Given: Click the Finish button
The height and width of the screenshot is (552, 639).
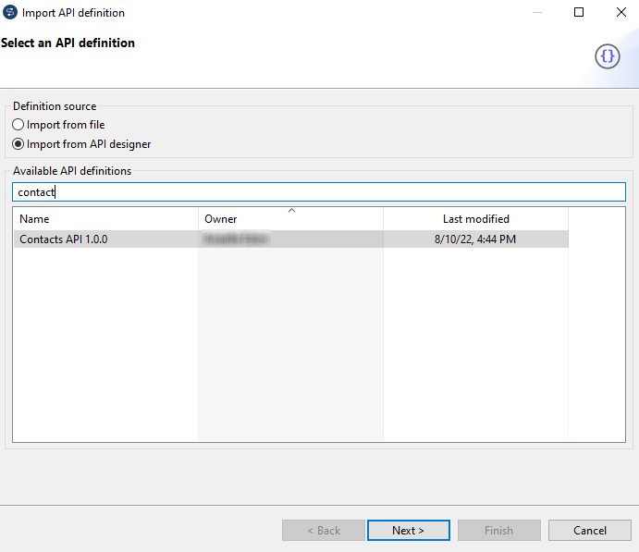Looking at the screenshot, I should [498, 531].
